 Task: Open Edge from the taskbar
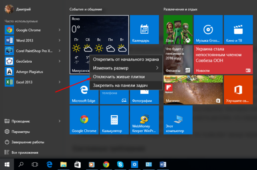pyautogui.click(x=49, y=164)
